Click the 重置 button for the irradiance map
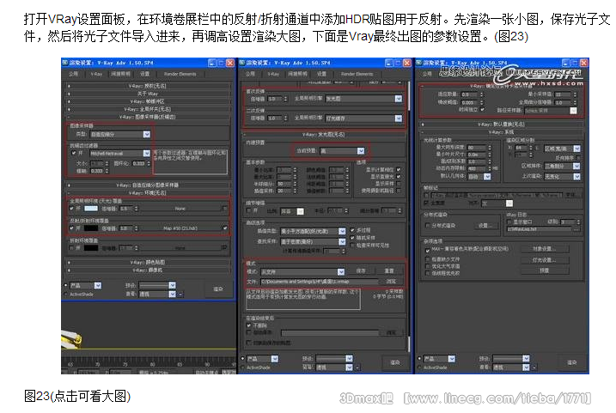 point(389,271)
